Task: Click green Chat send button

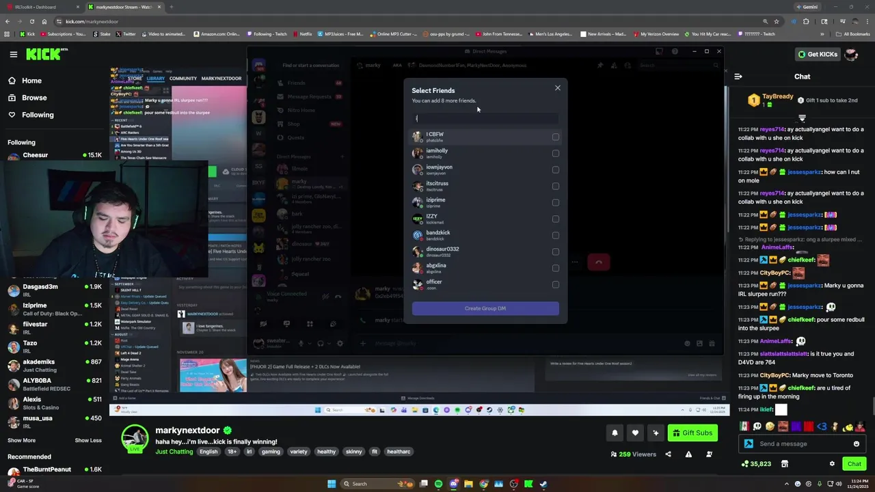Action: coord(854,464)
